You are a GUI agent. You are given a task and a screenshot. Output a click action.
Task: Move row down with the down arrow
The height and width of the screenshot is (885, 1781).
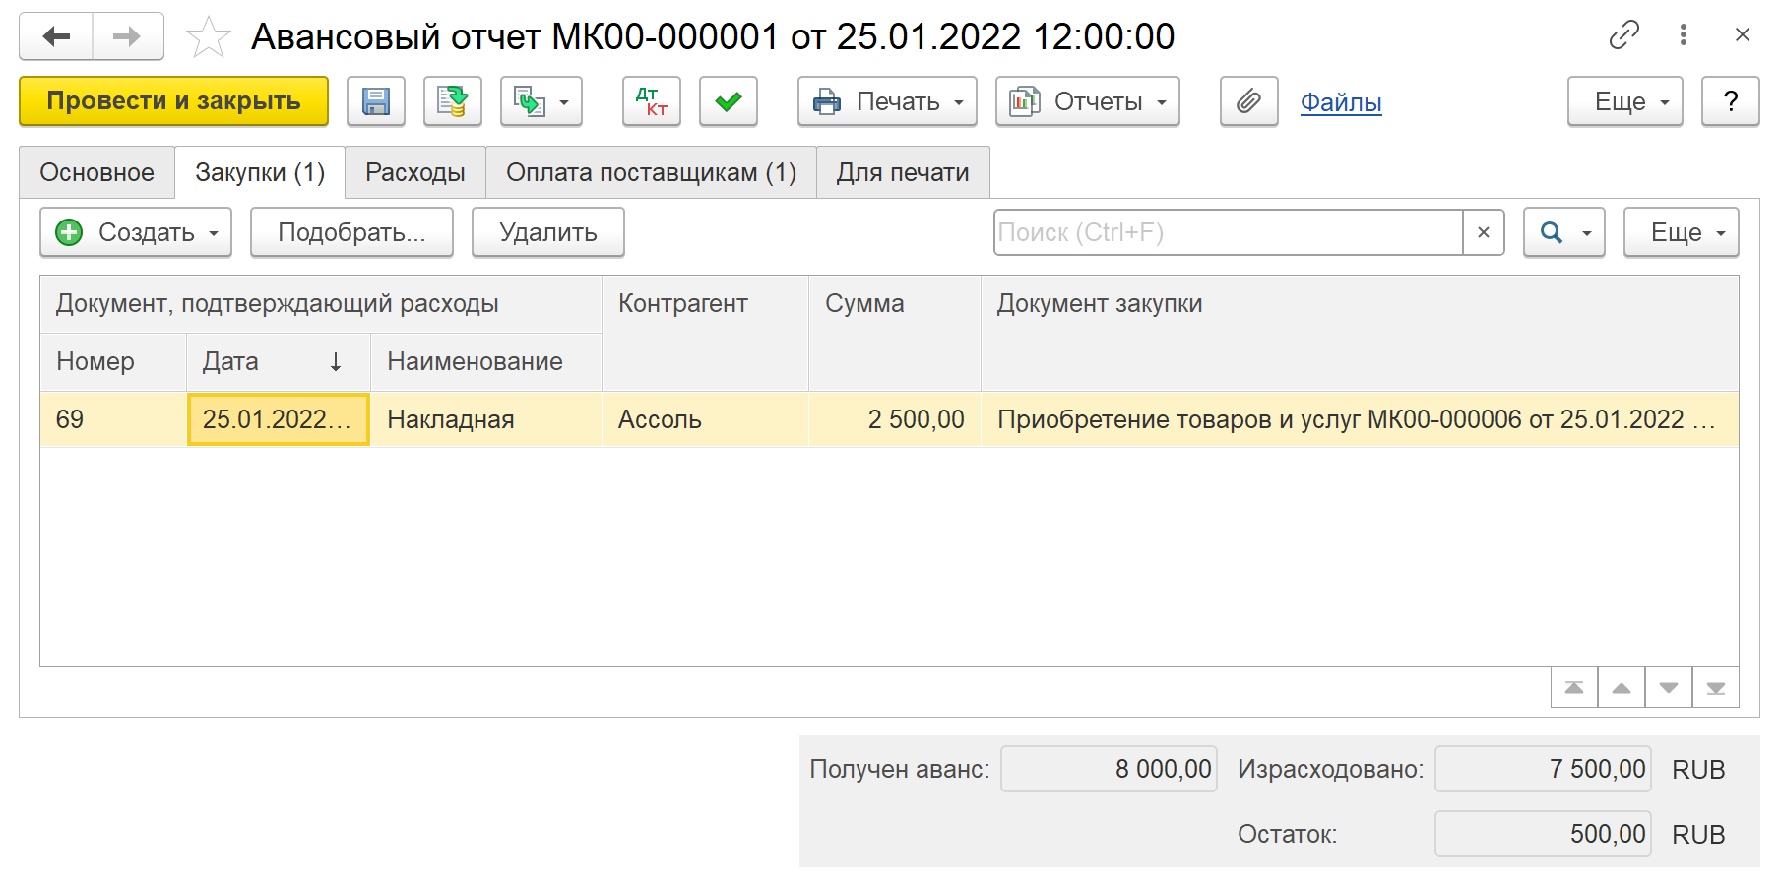coord(1669,687)
